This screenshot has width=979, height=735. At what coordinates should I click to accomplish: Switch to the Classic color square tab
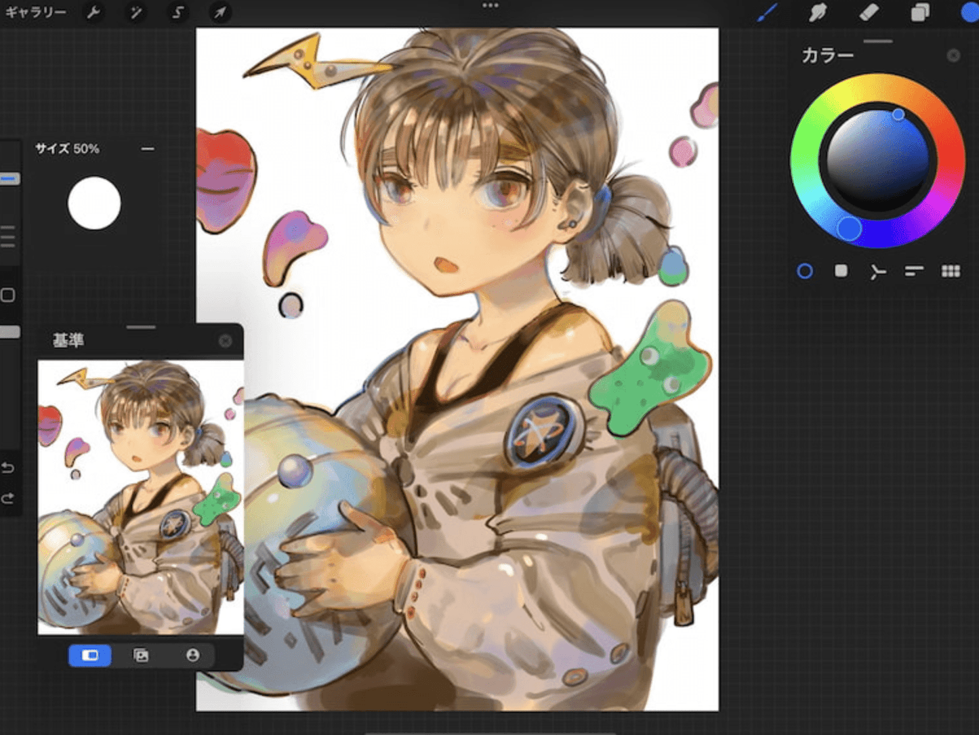point(841,272)
